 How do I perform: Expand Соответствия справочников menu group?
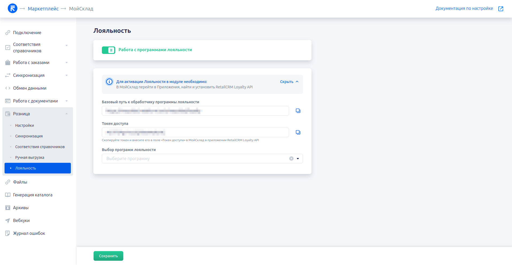pyautogui.click(x=67, y=45)
